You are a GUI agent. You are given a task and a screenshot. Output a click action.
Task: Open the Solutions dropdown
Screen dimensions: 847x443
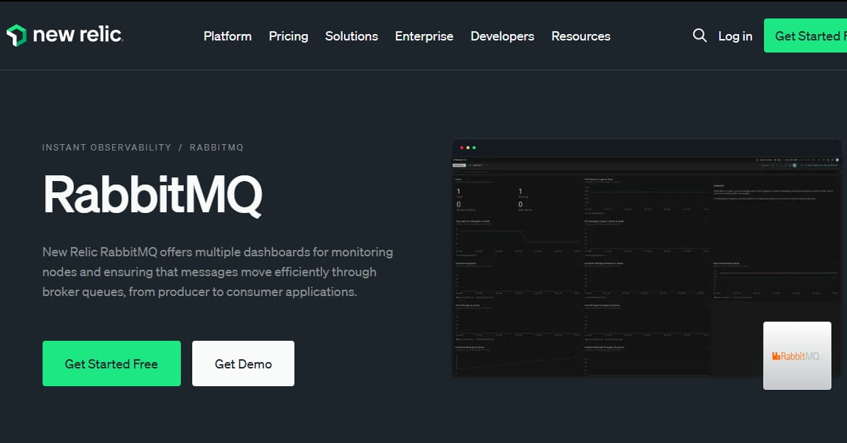pos(351,36)
